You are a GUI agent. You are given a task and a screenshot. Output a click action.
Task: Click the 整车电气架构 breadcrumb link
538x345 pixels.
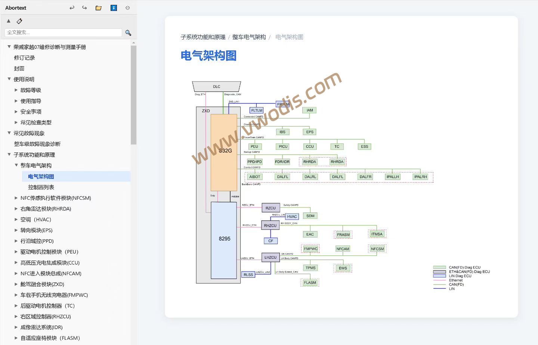(249, 37)
